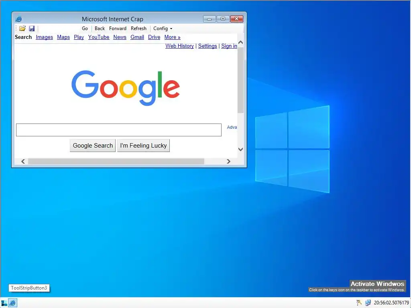The height and width of the screenshot is (308, 411).
Task: Focus the Google search text box
Action: click(x=119, y=130)
